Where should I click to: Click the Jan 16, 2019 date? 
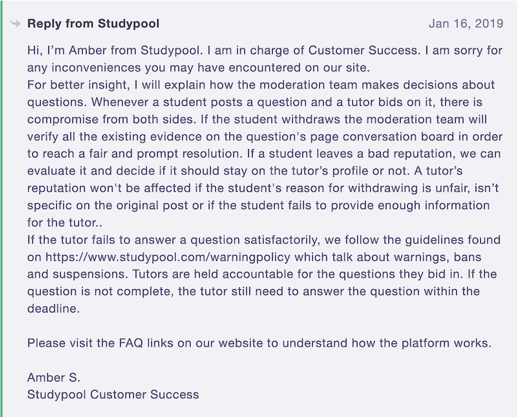pyautogui.click(x=466, y=24)
